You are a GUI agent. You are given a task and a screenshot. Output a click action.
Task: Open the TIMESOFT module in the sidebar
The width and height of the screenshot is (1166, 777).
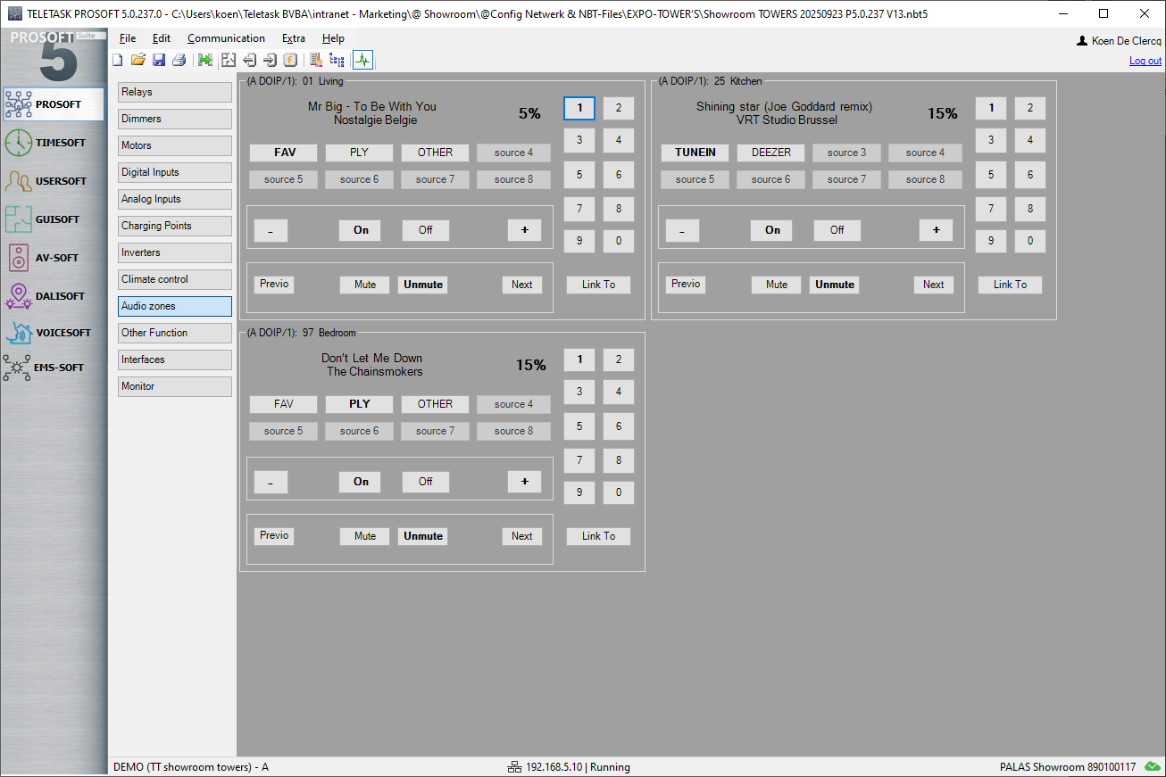[x=53, y=143]
